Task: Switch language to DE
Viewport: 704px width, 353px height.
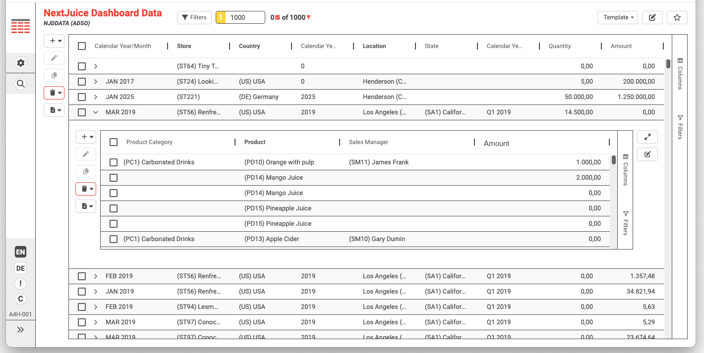Action: pyautogui.click(x=20, y=268)
